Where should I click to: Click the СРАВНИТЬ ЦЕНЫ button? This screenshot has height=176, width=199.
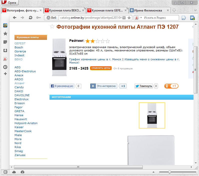tap(101, 68)
